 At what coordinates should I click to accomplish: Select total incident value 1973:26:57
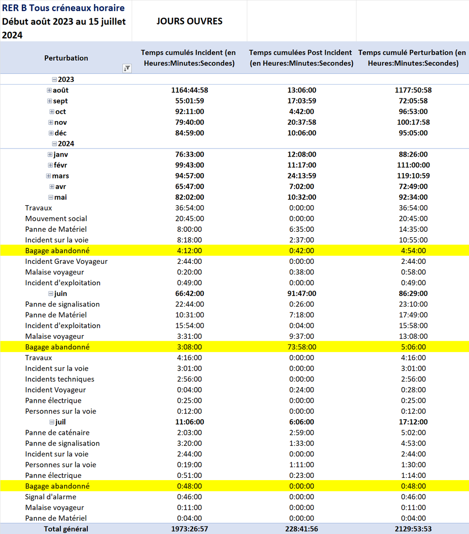tap(190, 529)
